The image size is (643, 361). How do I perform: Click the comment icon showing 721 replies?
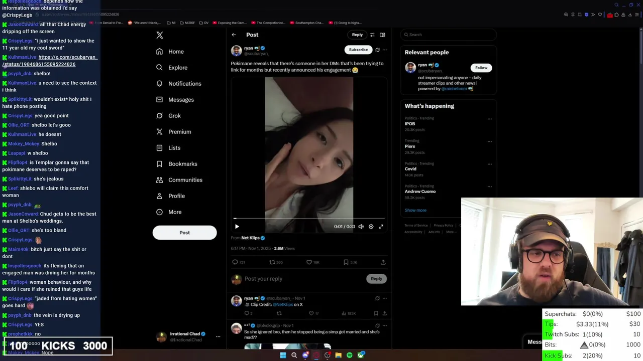click(238, 262)
